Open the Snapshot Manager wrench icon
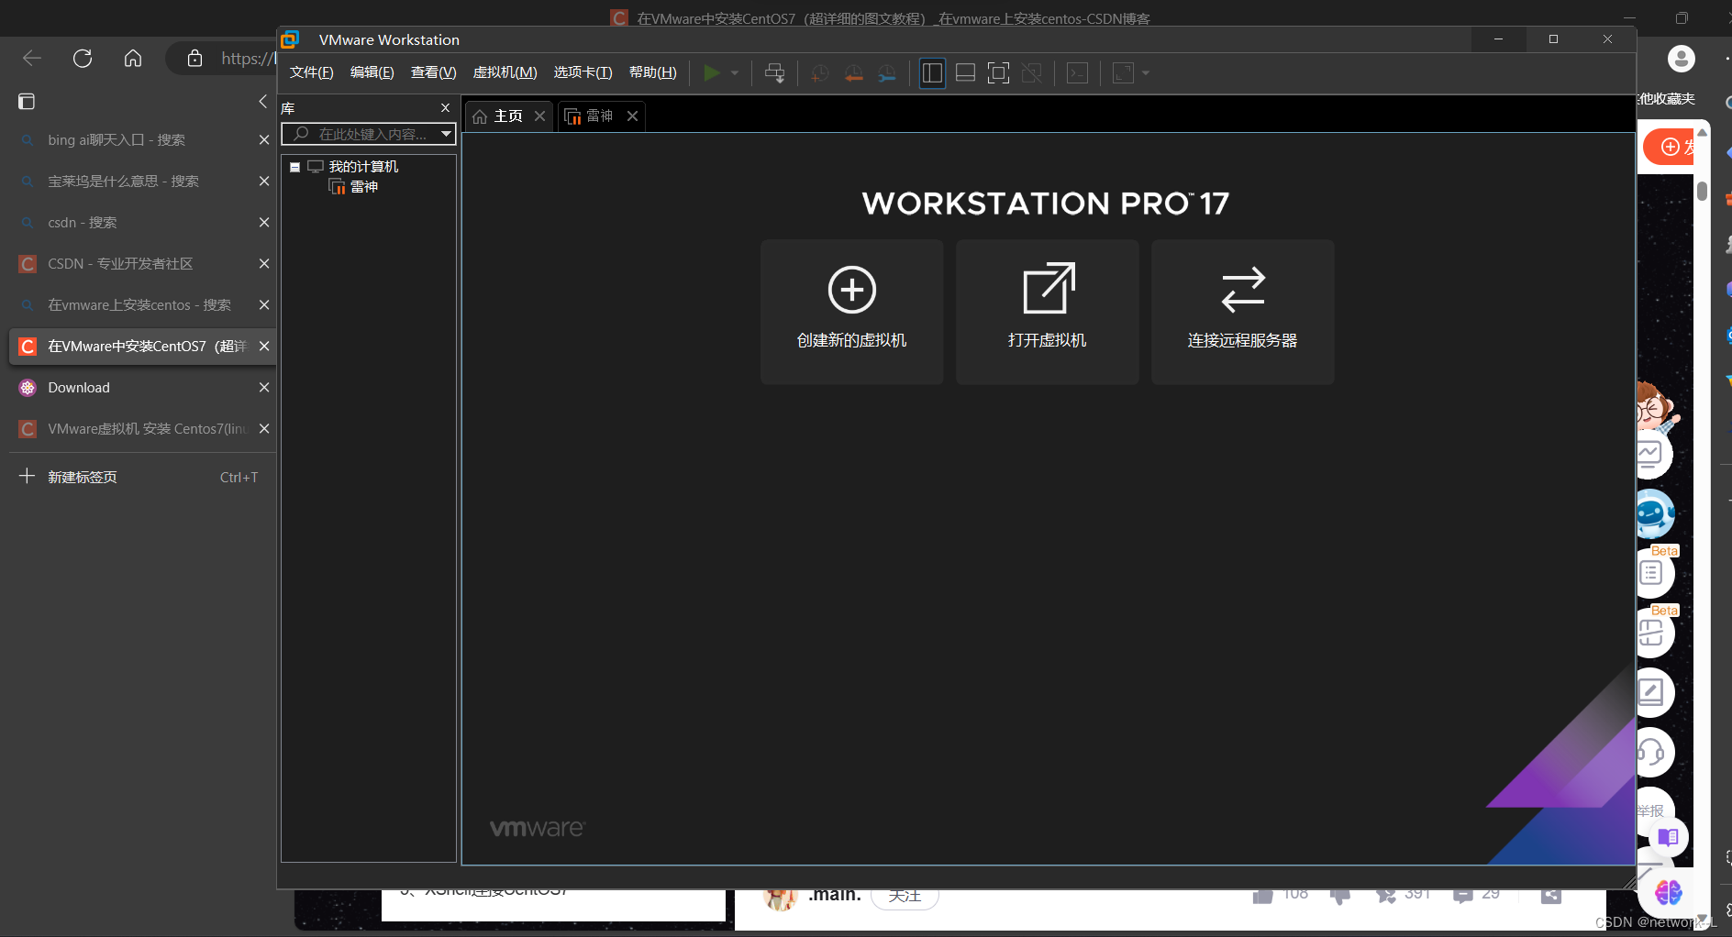Image resolution: width=1732 pixels, height=937 pixels. [x=887, y=73]
